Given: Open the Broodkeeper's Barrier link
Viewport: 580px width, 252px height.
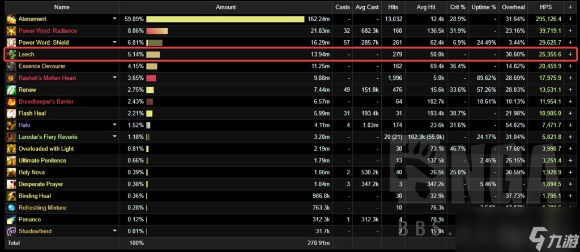Looking at the screenshot, I should tap(46, 101).
